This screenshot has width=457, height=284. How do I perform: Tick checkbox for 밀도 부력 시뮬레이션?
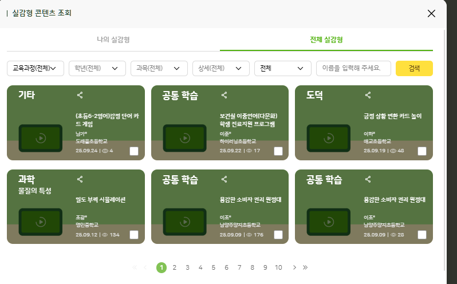click(x=134, y=235)
